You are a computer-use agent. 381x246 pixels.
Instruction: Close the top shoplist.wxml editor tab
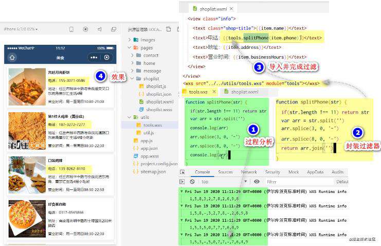point(231,9)
